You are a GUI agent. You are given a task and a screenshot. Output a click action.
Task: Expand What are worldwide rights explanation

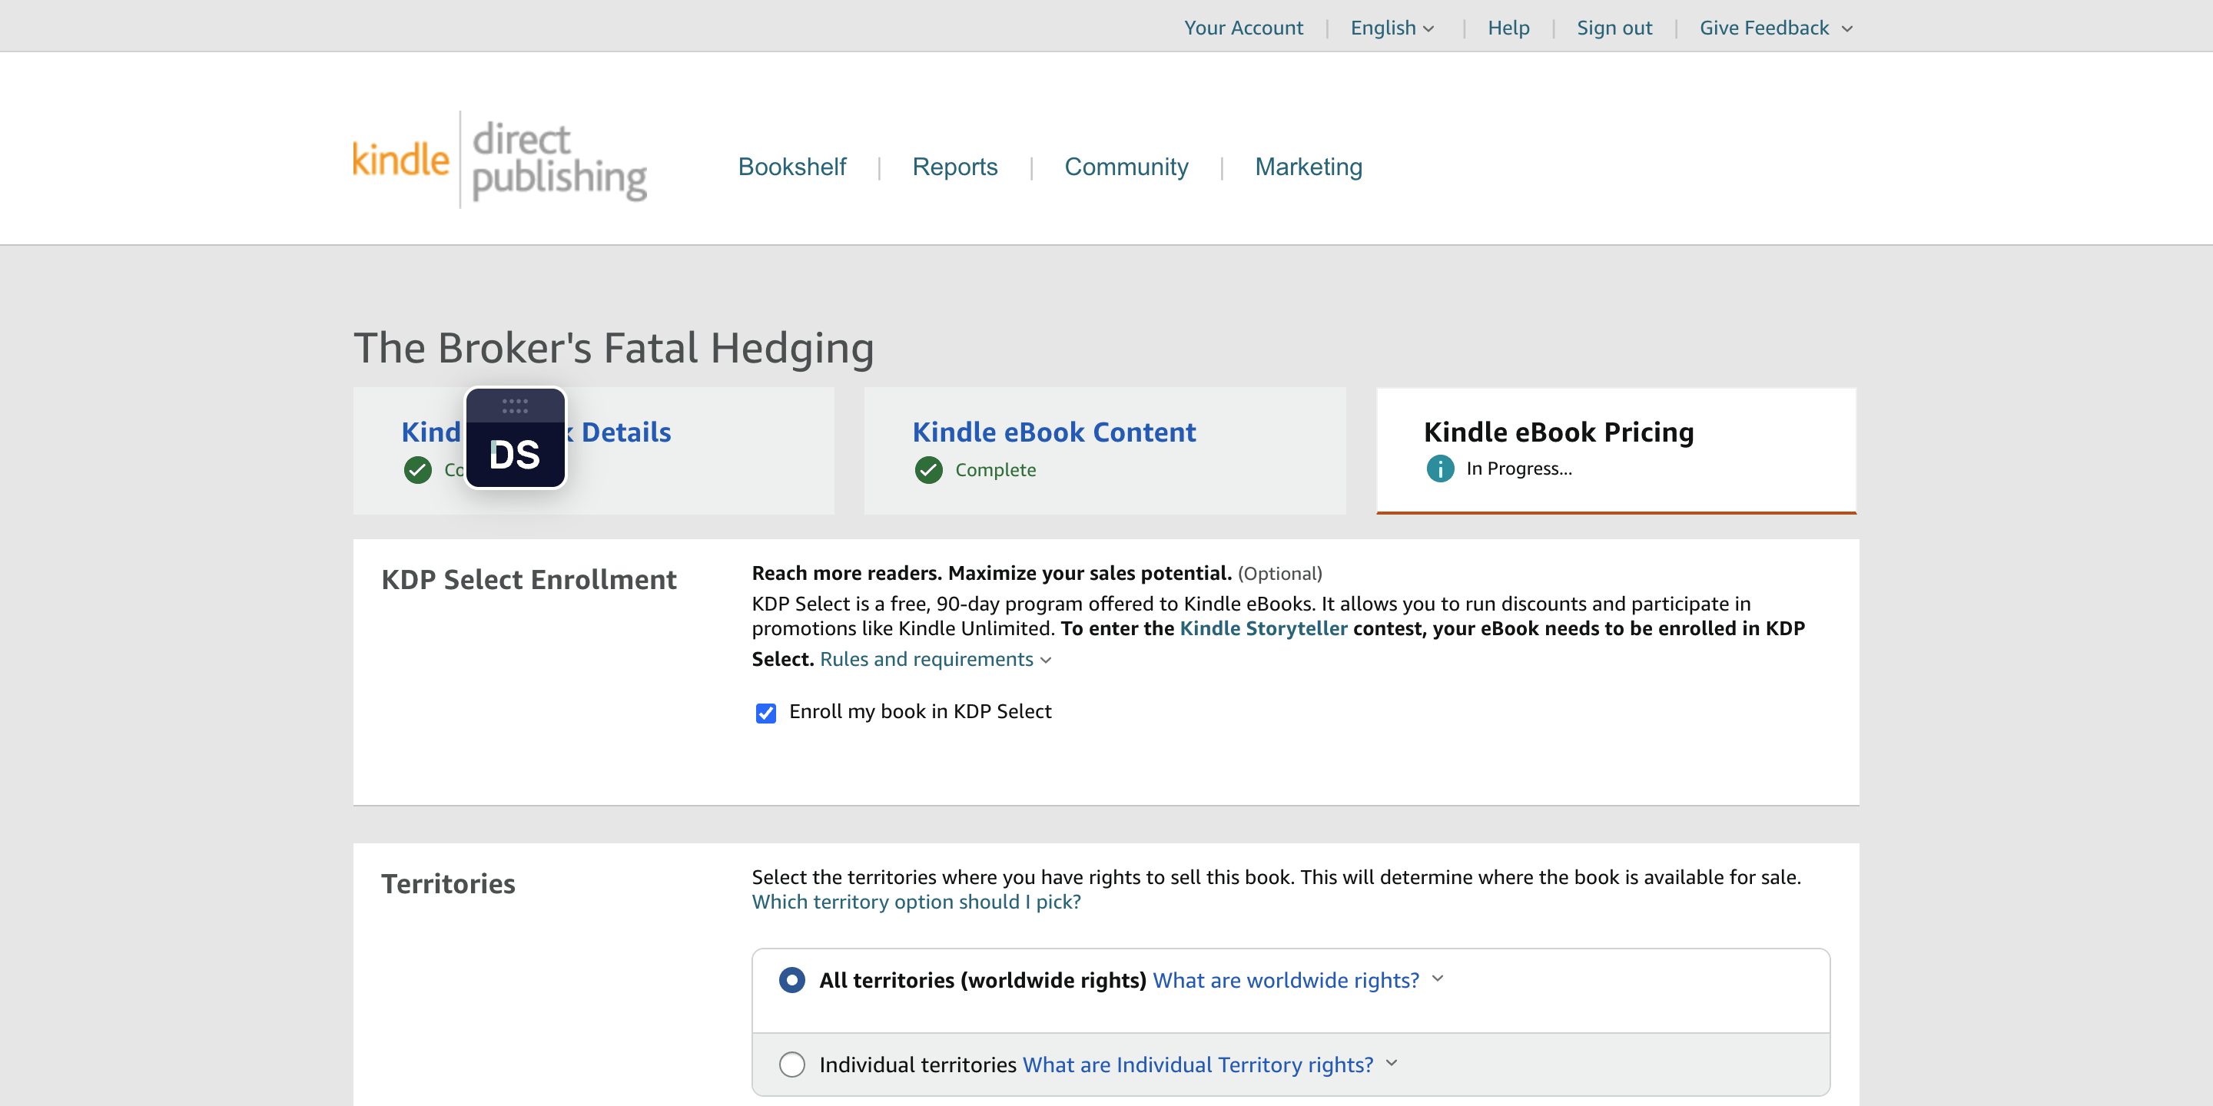(1298, 980)
